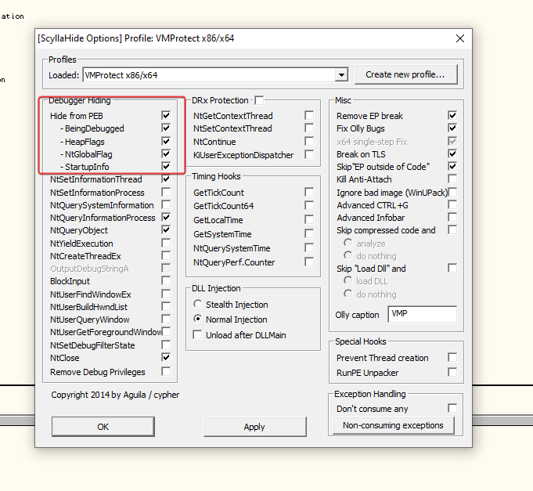533x491 pixels.
Task: Select Normal Injection radio button
Action: tap(197, 319)
